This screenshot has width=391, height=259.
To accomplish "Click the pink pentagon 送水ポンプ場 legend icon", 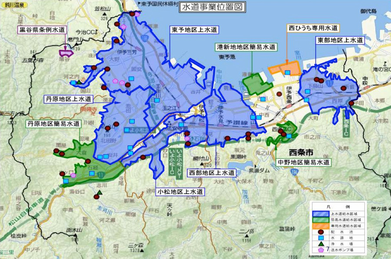I will click(x=321, y=250).
